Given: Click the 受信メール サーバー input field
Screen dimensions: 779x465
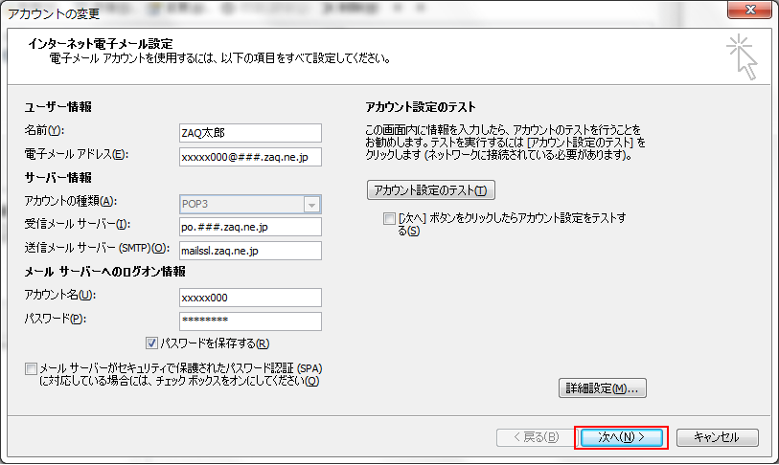Looking at the screenshot, I should point(250,227).
